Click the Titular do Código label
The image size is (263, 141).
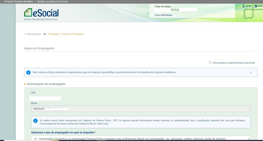pyautogui.click(x=162, y=6)
